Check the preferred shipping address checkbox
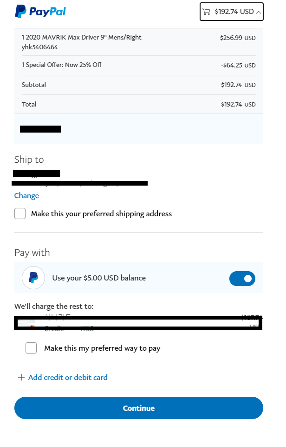The height and width of the screenshot is (447, 286). point(20,213)
